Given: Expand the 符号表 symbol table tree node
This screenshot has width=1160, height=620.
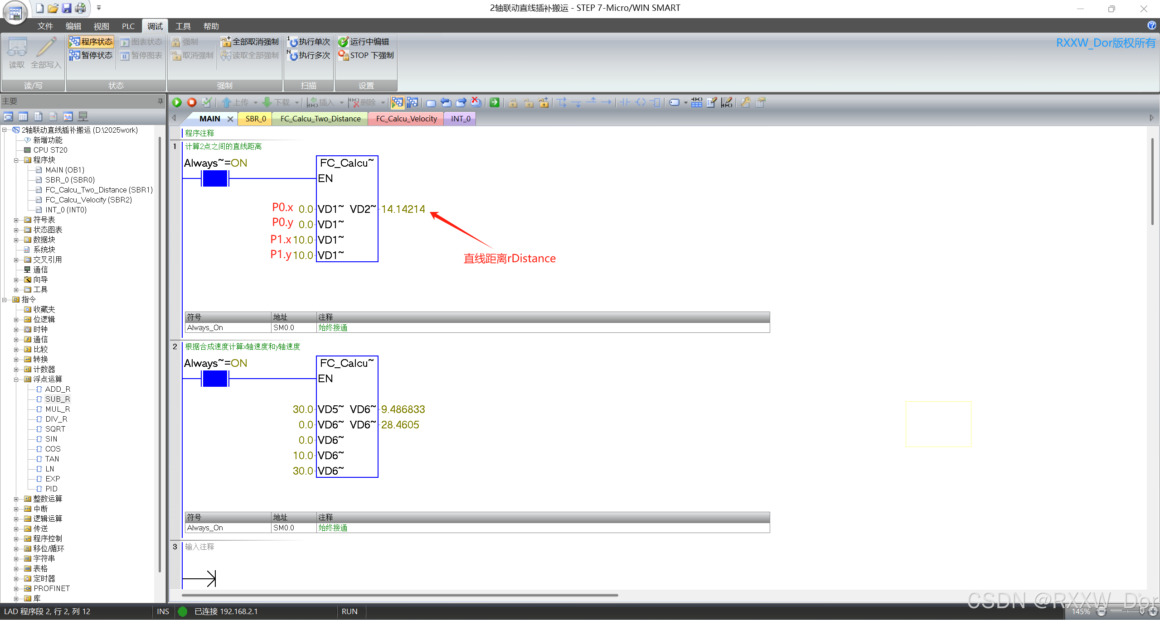Looking at the screenshot, I should (x=16, y=220).
